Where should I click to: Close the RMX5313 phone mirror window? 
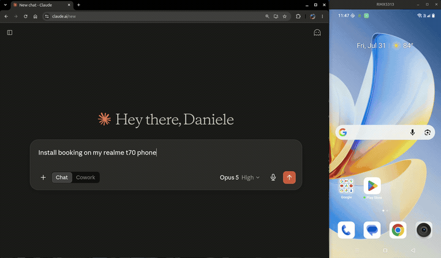coord(436,4)
